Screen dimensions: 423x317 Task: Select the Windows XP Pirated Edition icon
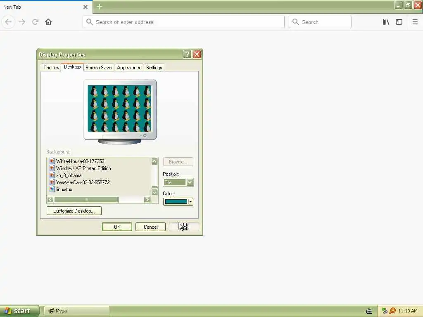pyautogui.click(x=52, y=168)
